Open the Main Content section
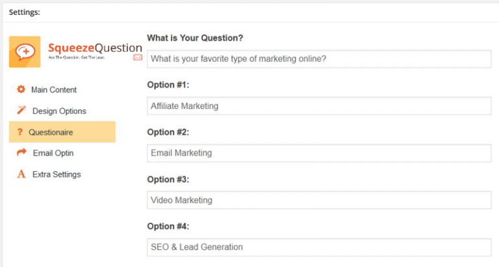499x267 pixels. click(x=54, y=90)
